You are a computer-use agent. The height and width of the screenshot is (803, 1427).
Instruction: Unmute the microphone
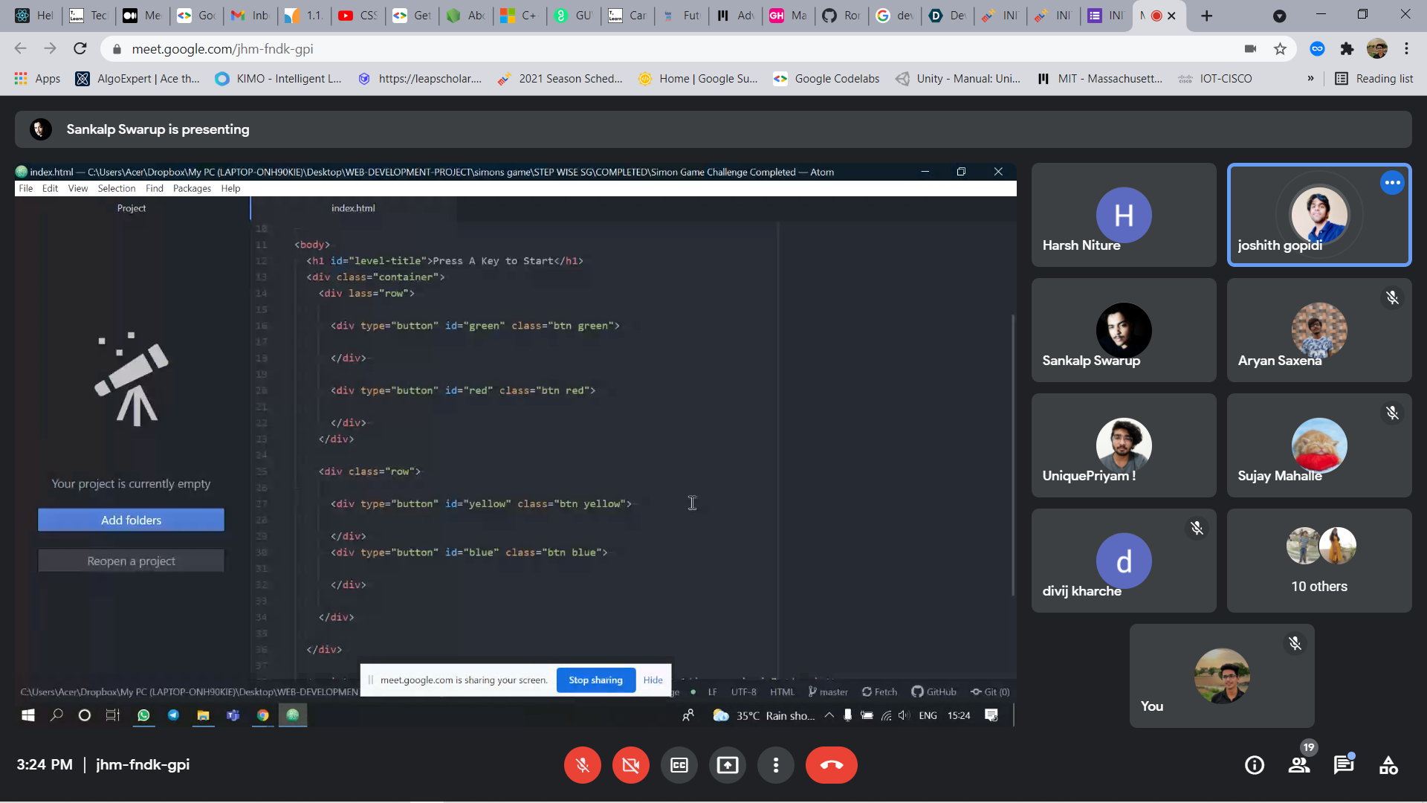click(582, 765)
